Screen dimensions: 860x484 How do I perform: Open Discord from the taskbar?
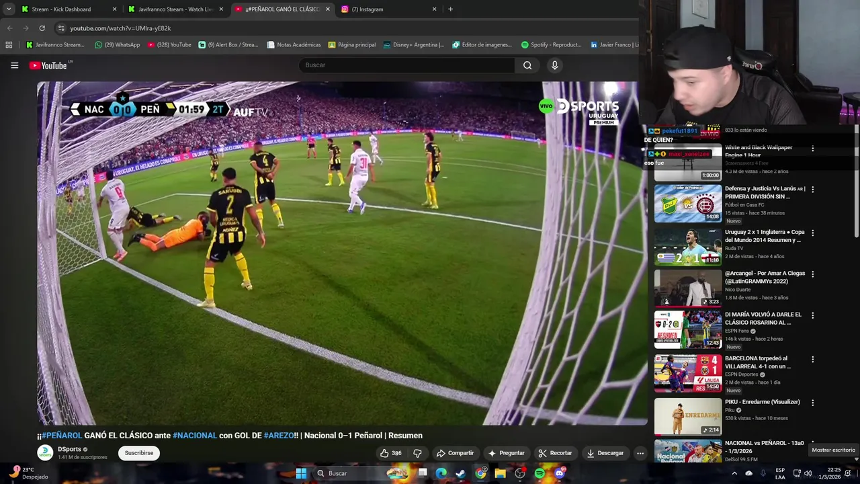coord(560,473)
